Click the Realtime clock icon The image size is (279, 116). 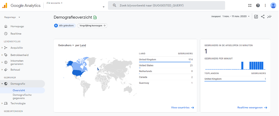point(6,34)
